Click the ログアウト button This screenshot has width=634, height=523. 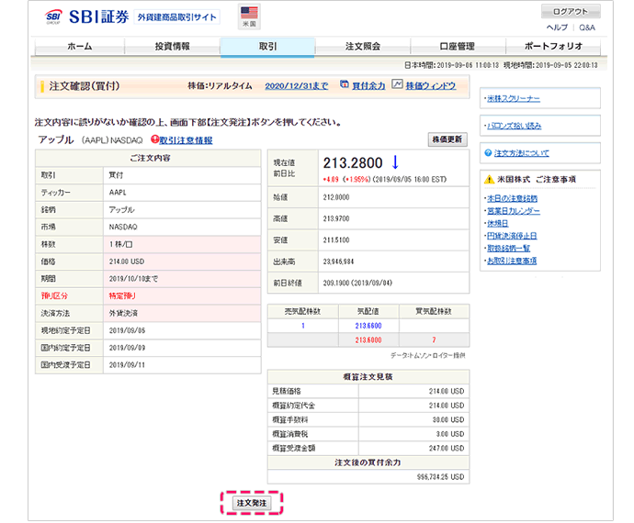571,11
